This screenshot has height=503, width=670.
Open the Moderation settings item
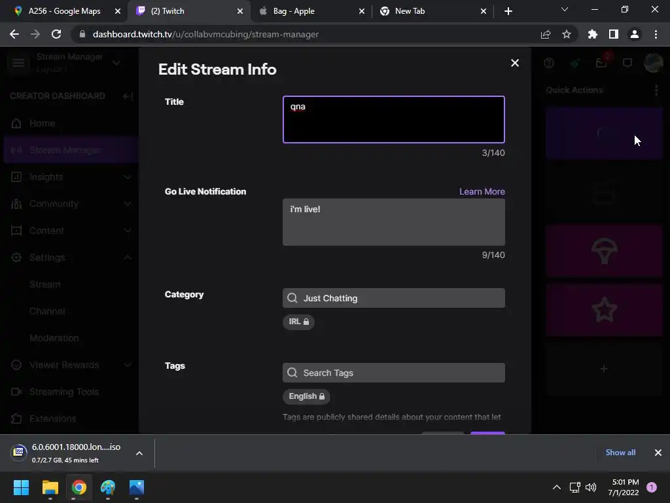[x=54, y=339]
